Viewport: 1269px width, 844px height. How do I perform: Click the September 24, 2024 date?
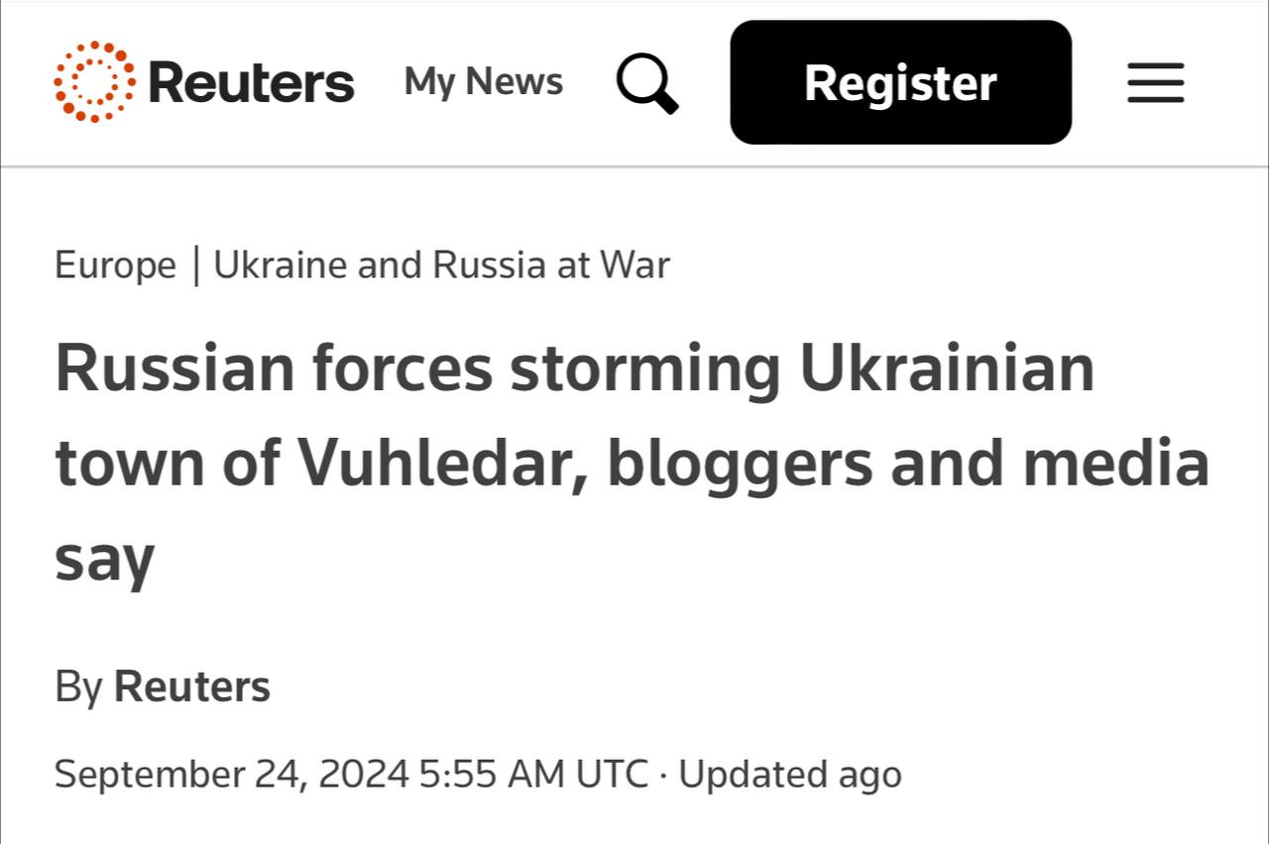[x=232, y=774]
